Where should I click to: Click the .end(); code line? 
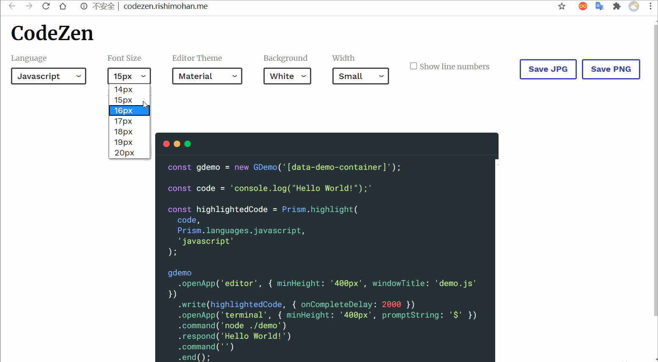click(x=194, y=357)
